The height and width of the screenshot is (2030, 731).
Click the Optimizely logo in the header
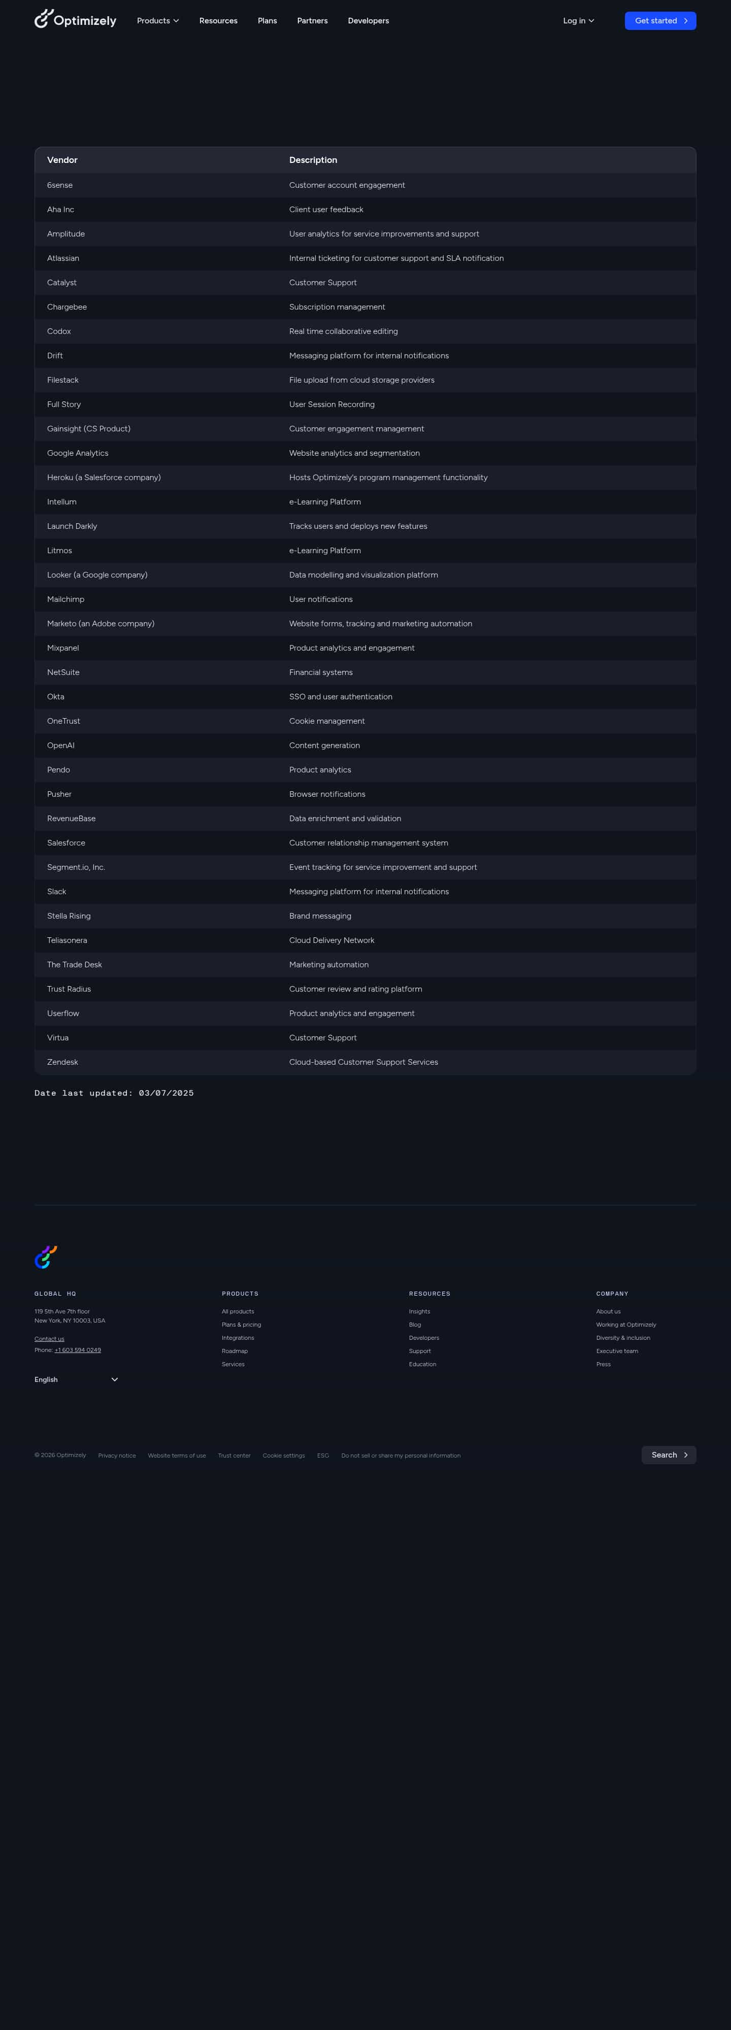click(x=75, y=20)
